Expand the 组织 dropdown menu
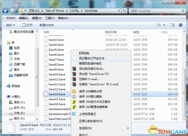The height and width of the screenshot is (136, 188). click(x=10, y=25)
